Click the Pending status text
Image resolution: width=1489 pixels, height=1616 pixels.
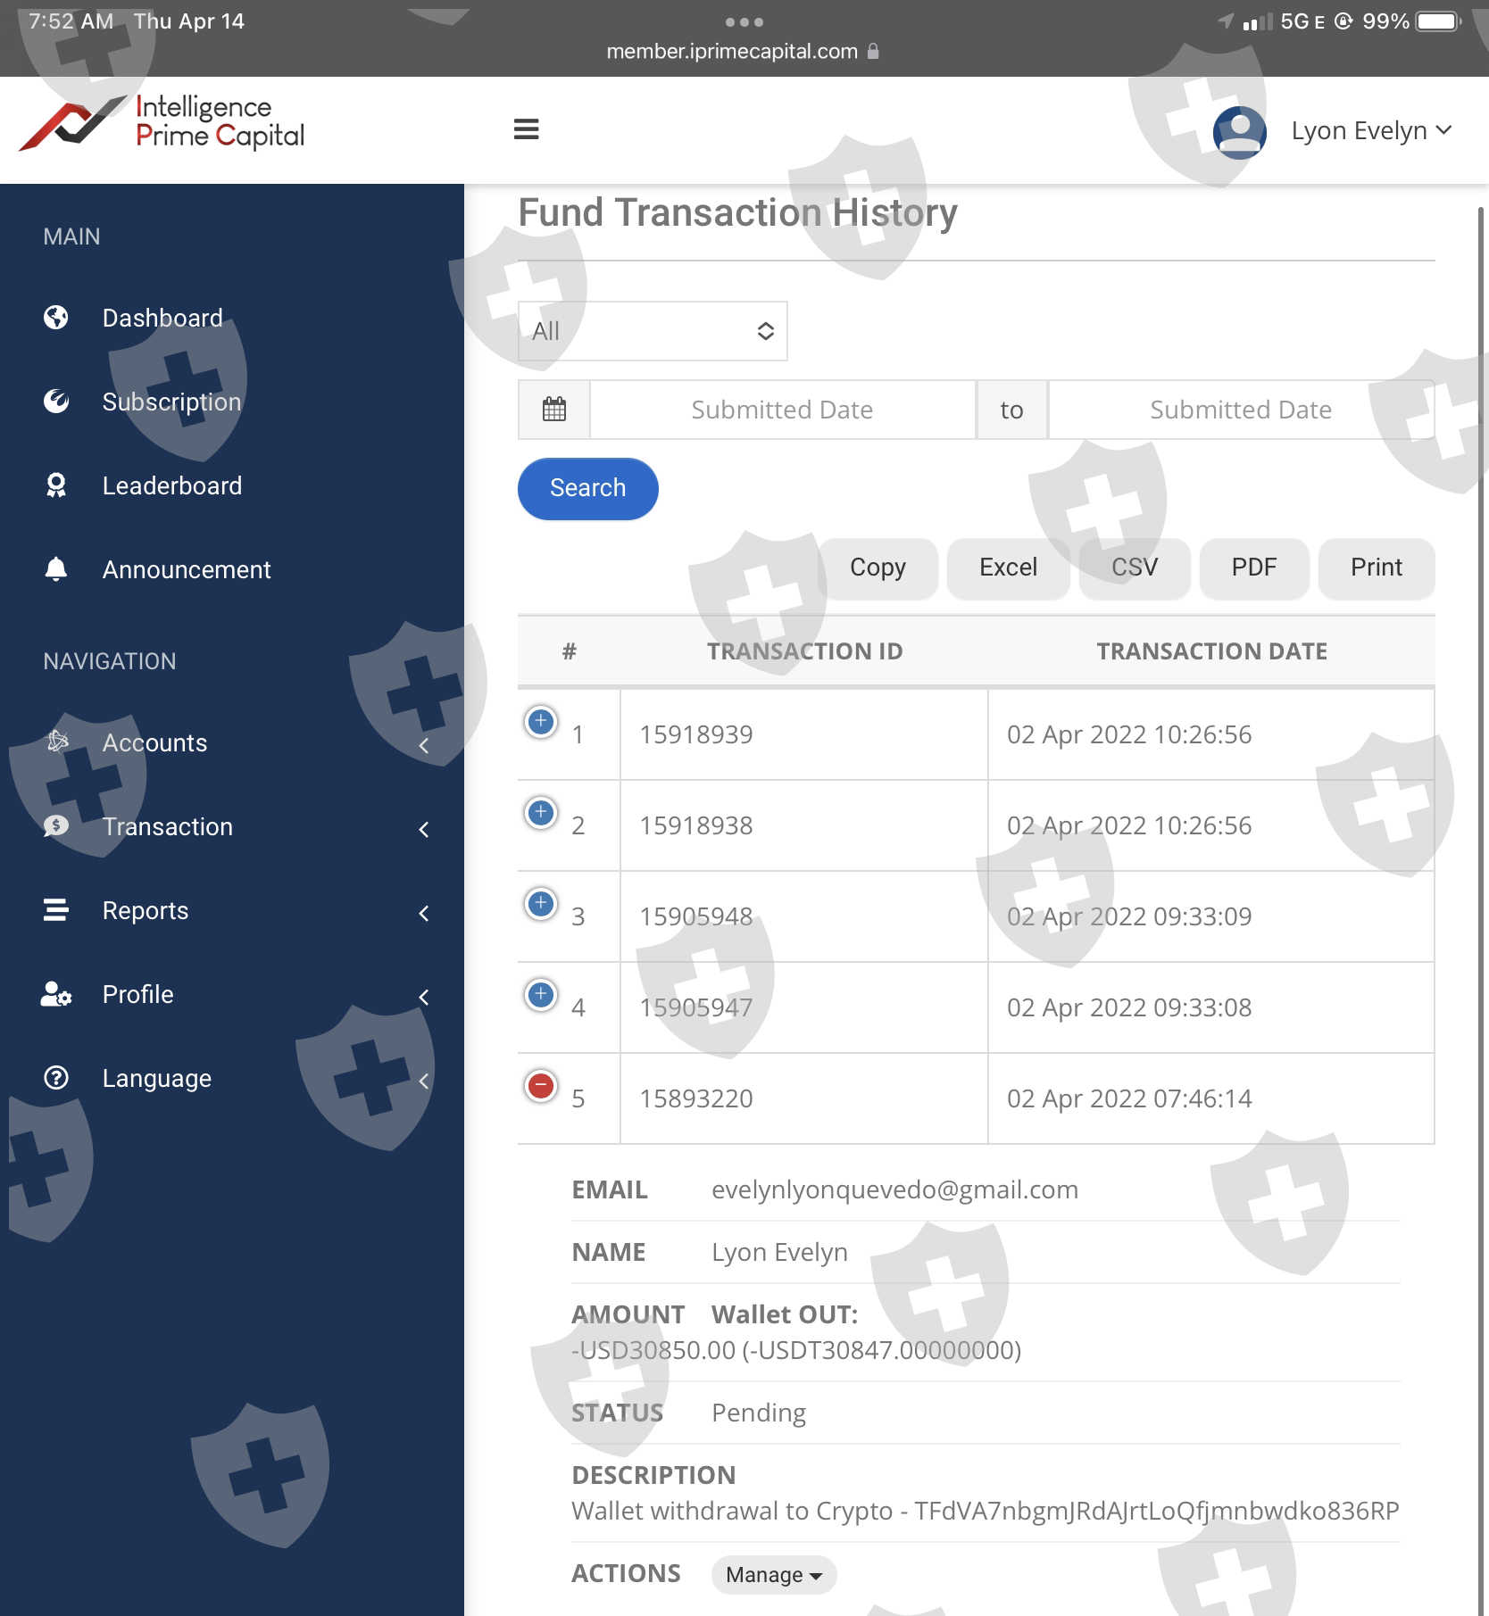(759, 1413)
